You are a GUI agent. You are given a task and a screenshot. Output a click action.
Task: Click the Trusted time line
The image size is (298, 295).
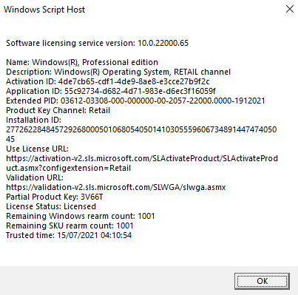click(x=69, y=235)
